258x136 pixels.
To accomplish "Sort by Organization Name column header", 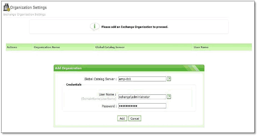I will [47, 47].
